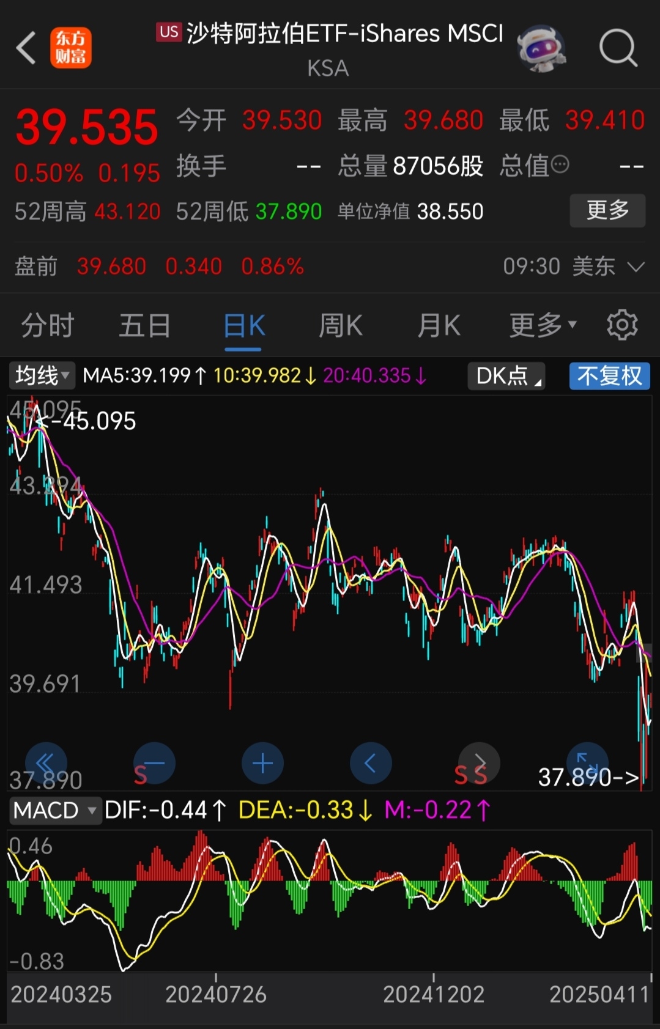Image resolution: width=660 pixels, height=1029 pixels.
Task: Tap the DIF:-0.44 readout
Action: [x=166, y=811]
